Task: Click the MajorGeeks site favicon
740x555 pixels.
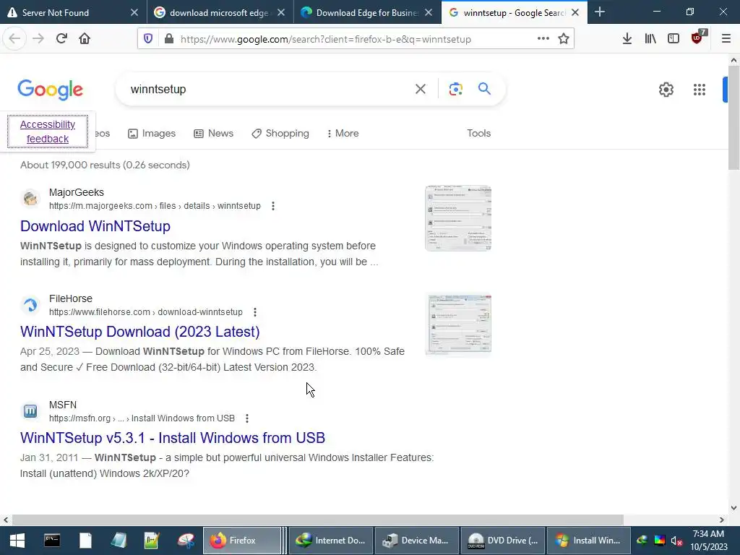Action: [30, 198]
